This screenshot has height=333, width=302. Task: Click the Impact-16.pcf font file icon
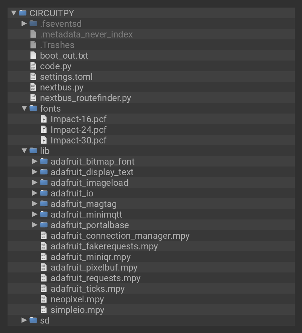tap(44, 119)
